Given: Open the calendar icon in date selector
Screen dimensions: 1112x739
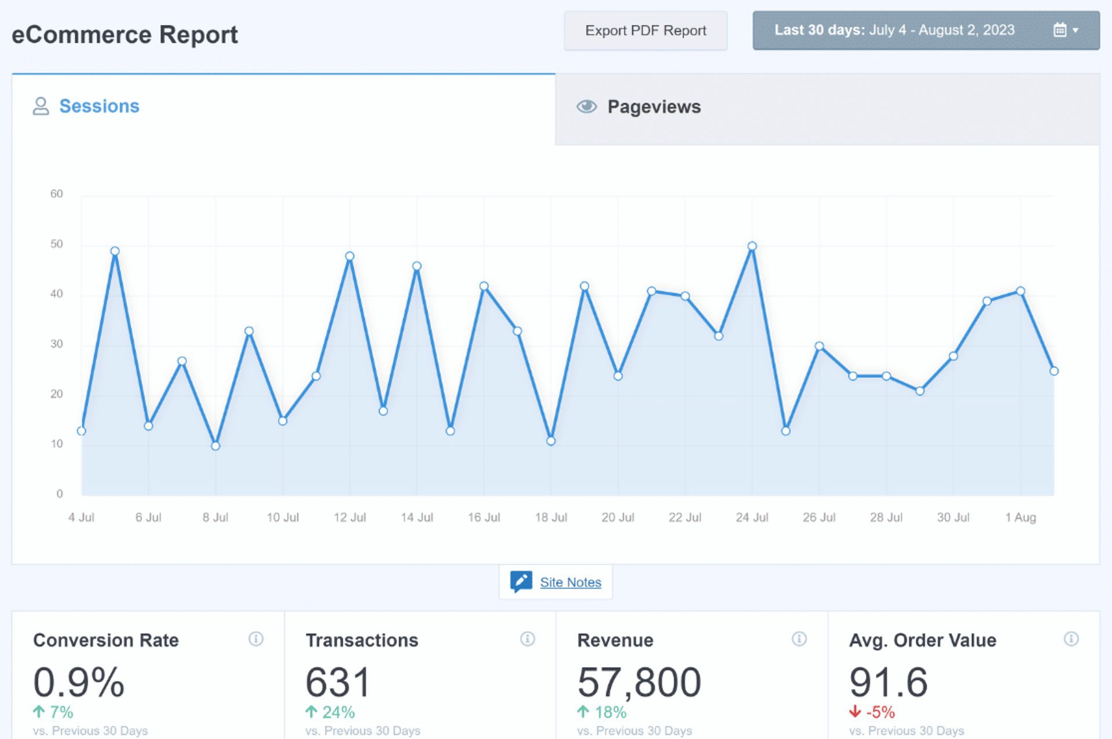Looking at the screenshot, I should tap(1061, 30).
